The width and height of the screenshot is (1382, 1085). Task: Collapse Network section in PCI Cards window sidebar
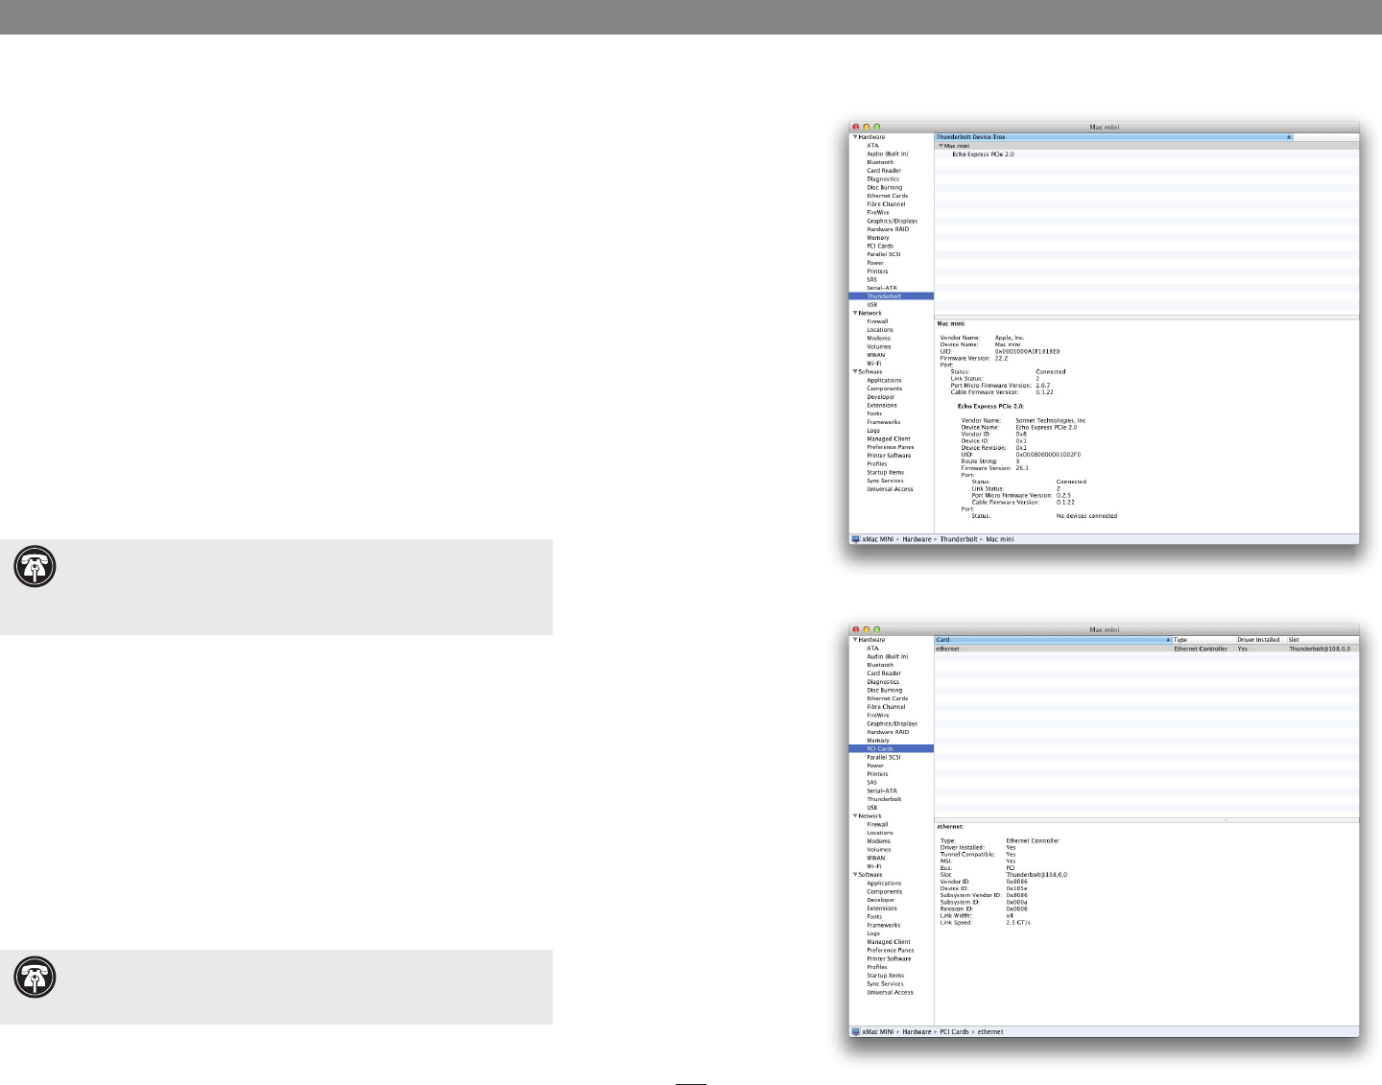[x=855, y=815]
